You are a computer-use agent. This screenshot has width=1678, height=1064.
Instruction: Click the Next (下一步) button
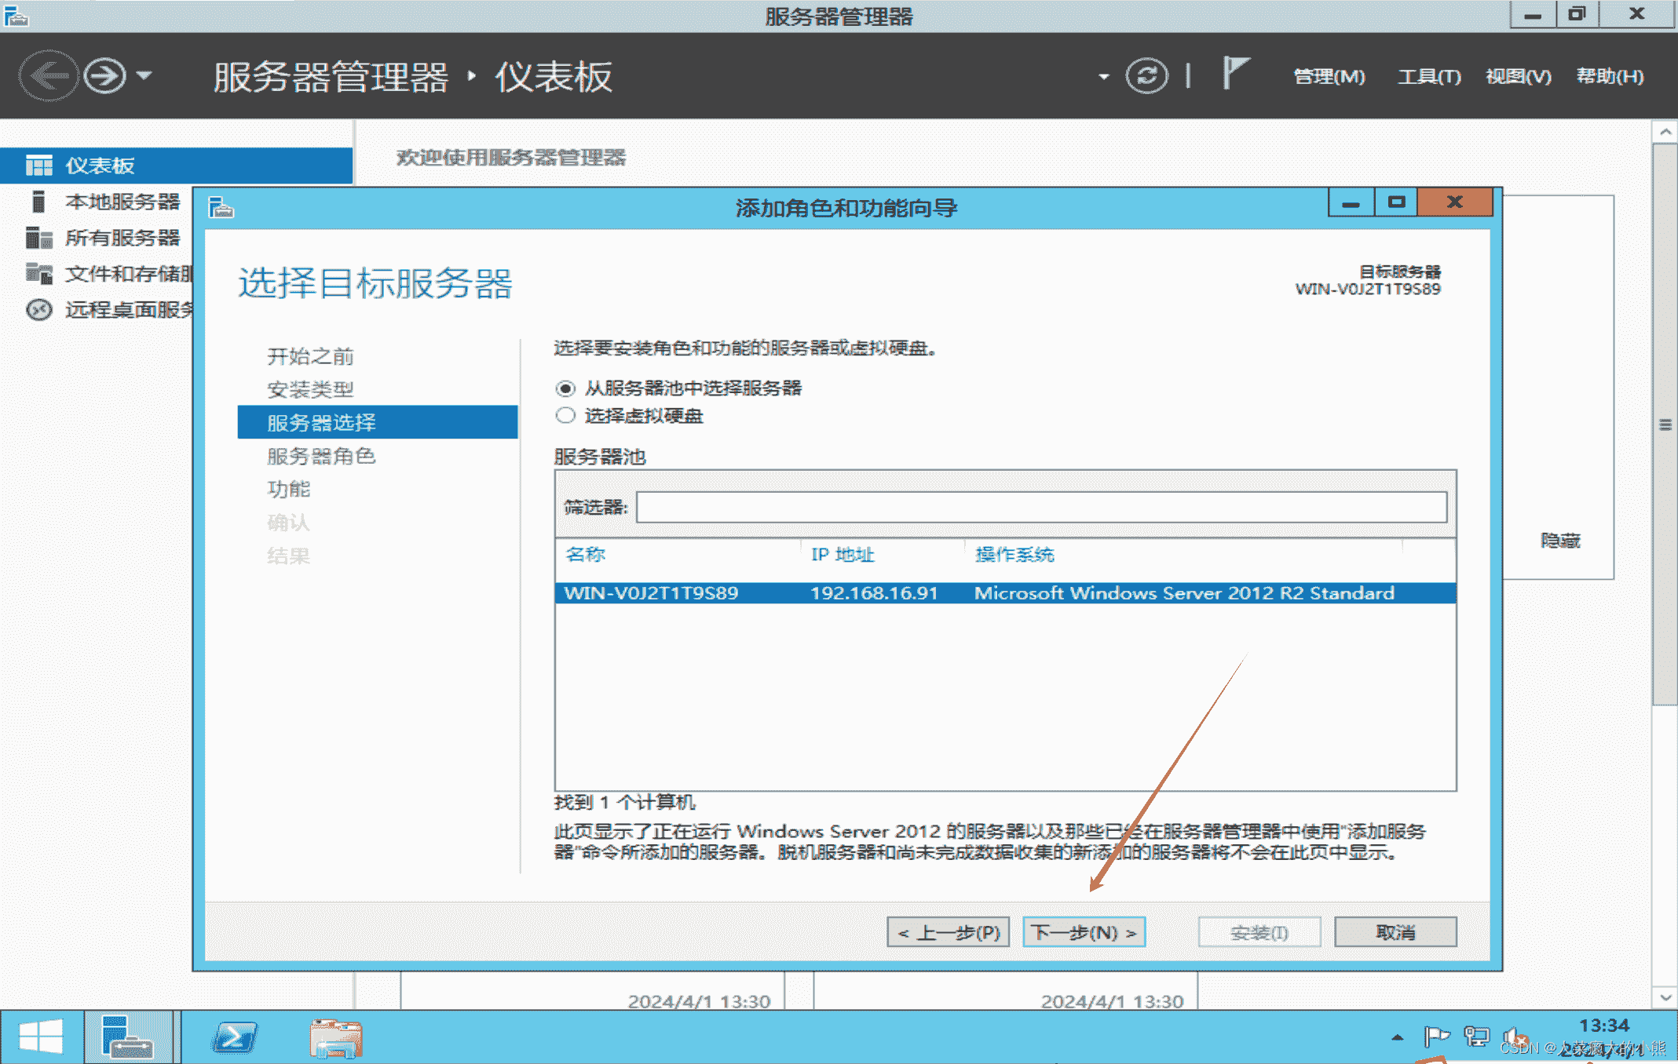coord(1084,932)
